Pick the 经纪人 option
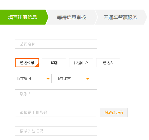 [108, 63]
